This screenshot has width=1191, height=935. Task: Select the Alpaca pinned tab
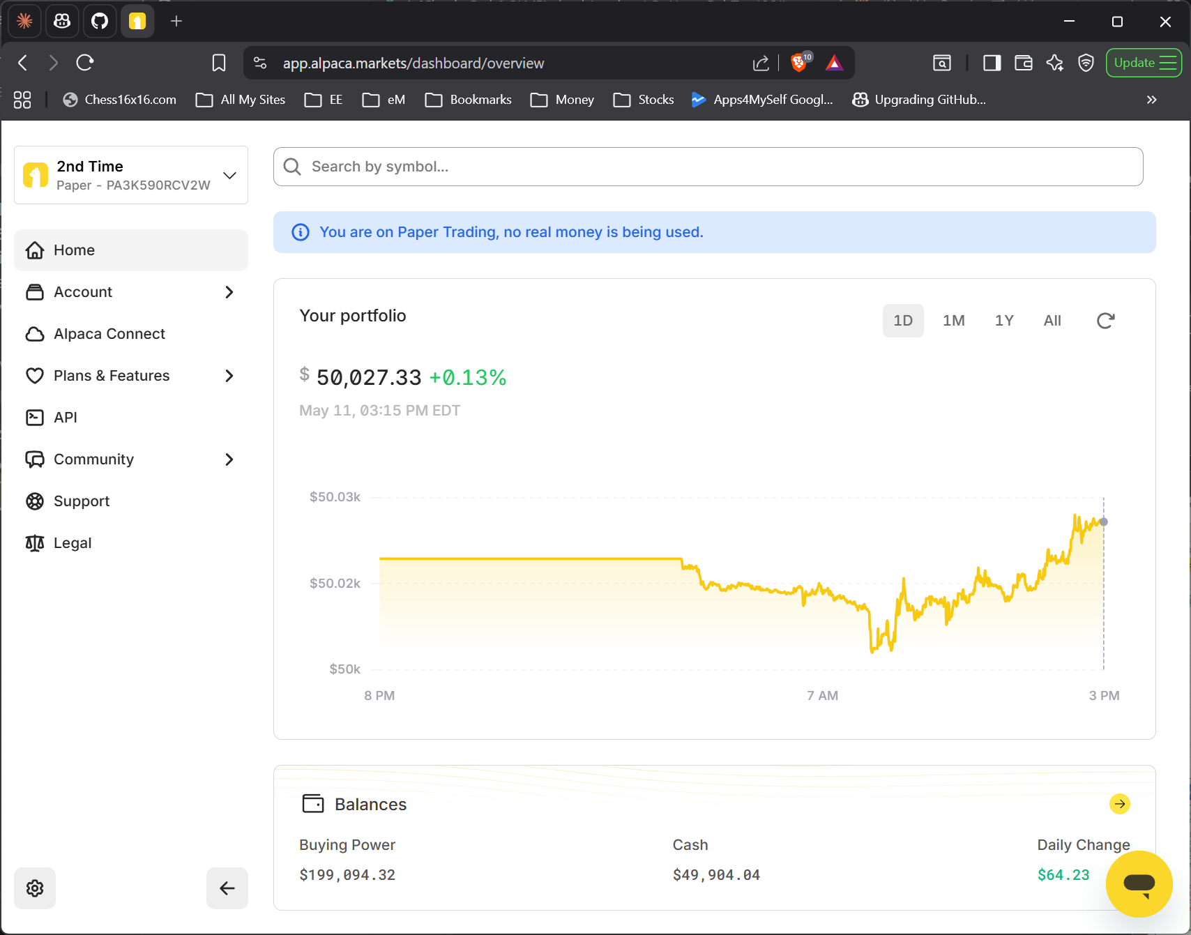point(137,21)
